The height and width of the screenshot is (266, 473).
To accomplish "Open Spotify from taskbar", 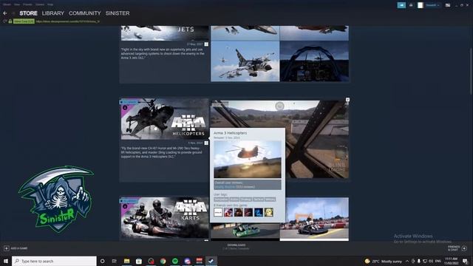I will coord(175,261).
